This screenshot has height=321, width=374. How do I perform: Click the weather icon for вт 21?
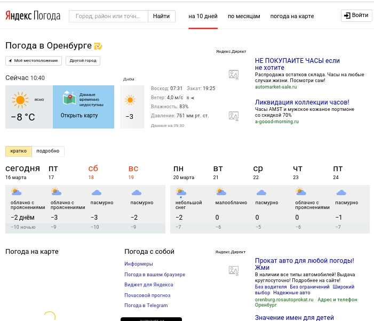tap(221, 191)
